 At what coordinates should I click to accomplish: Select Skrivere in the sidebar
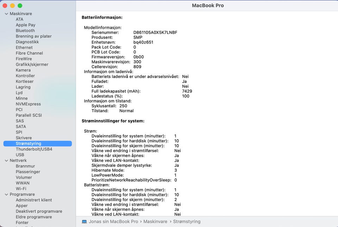pyautogui.click(x=24, y=138)
